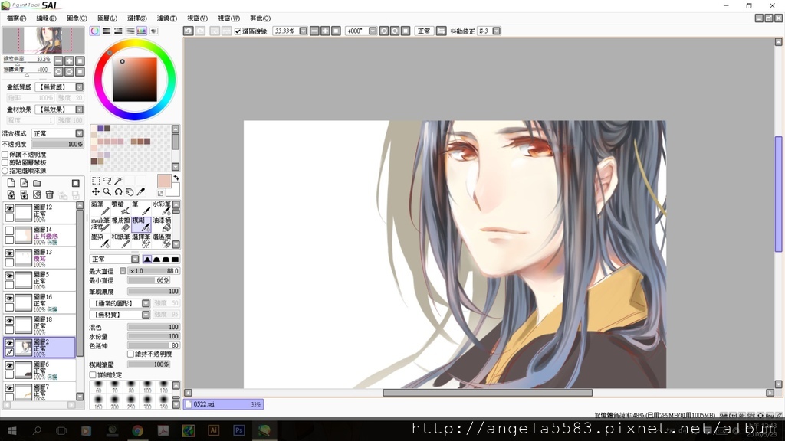Click the foreground color swatch
785x441 pixels.
(x=164, y=181)
